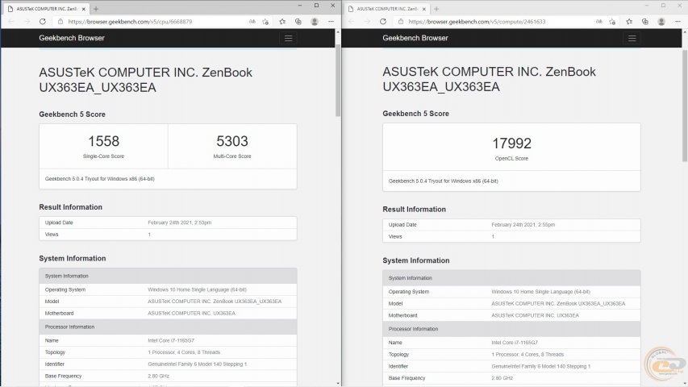Click the lock icon in right address bar
Image resolution: width=688 pixels, height=387 pixels.
(x=401, y=22)
